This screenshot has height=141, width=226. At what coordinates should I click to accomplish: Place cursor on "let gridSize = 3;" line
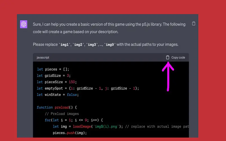[x=54, y=76]
